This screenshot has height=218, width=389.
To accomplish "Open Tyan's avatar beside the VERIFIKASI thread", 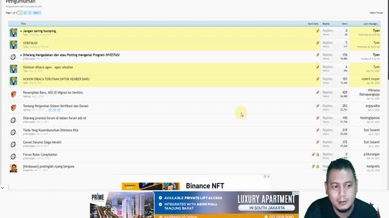I will [13, 45].
